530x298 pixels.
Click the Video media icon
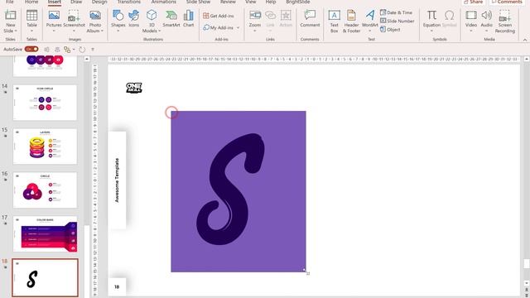471,16
